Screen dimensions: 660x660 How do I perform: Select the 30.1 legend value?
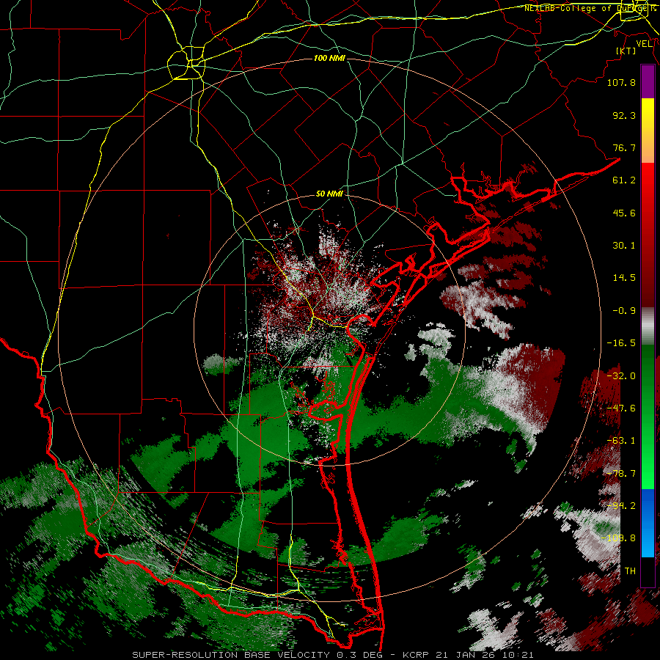(624, 246)
